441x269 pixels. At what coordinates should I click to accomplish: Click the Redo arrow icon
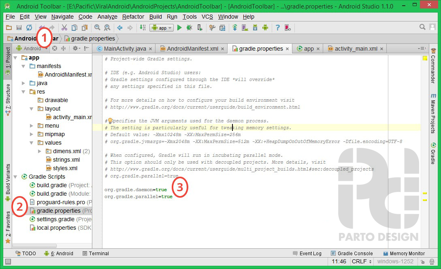[52, 28]
